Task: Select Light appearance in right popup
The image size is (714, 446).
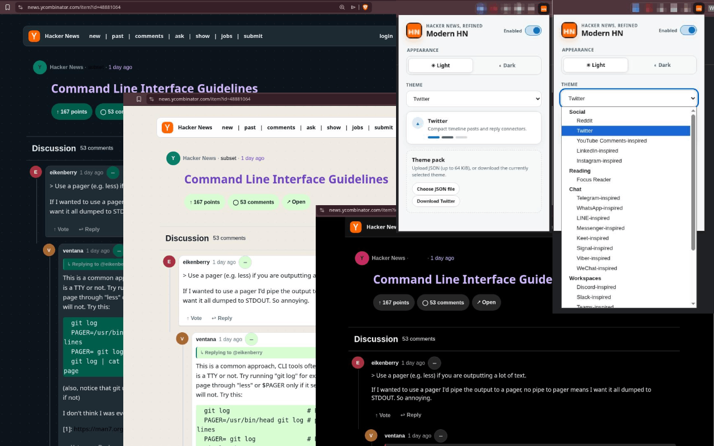Action: click(596, 65)
